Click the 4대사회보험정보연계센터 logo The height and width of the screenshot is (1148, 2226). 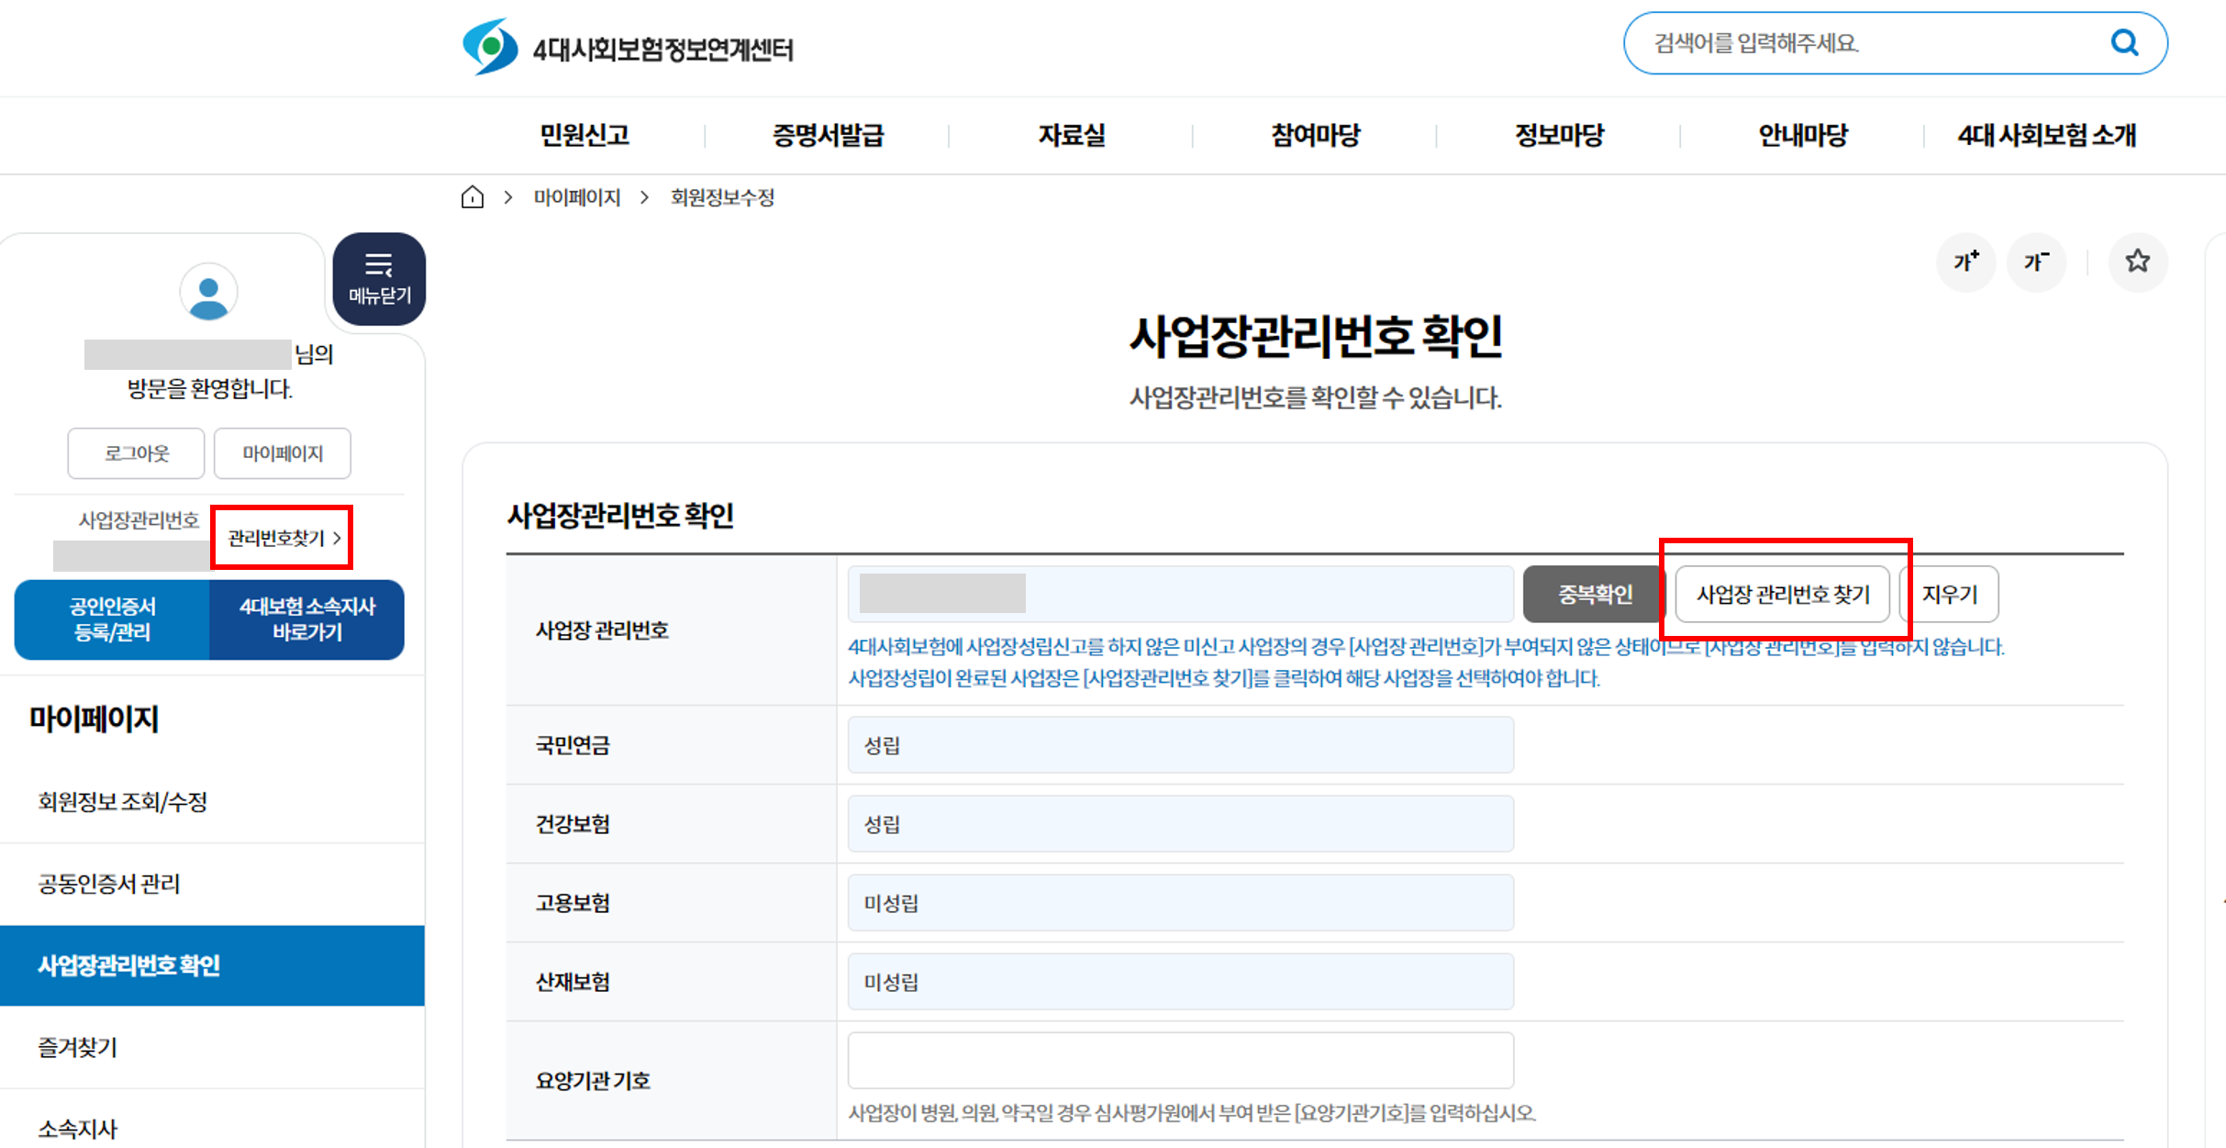629,46
